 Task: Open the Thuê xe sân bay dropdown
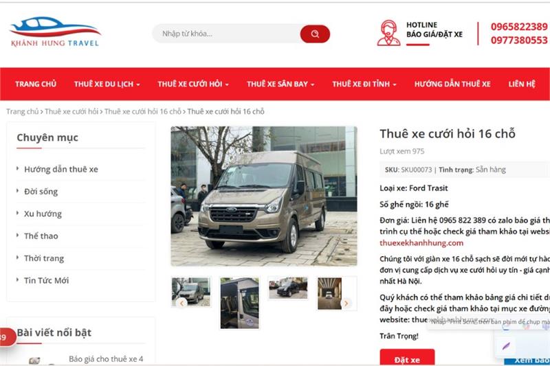280,84
